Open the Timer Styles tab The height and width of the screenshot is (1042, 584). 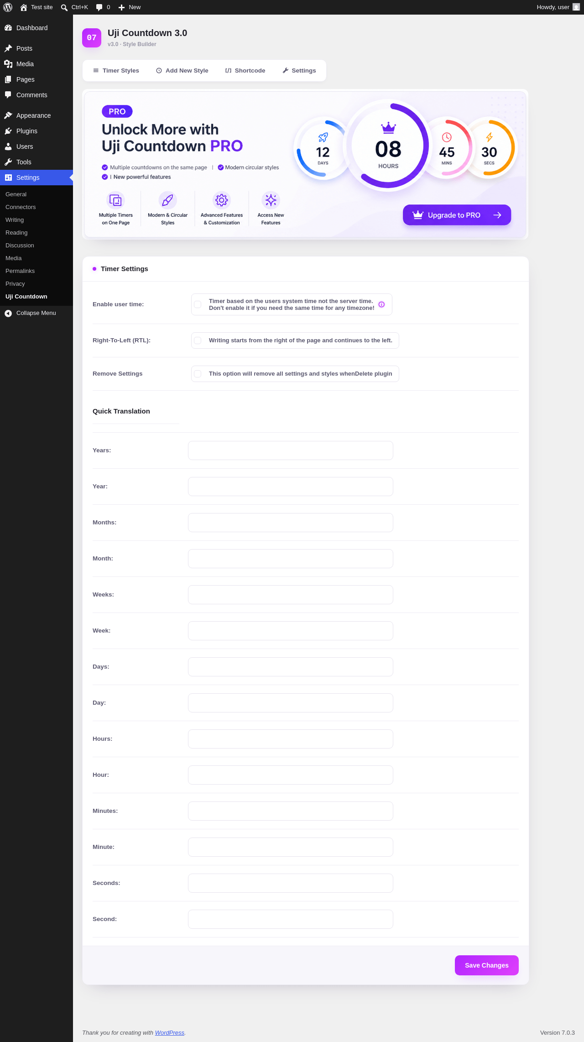116,71
